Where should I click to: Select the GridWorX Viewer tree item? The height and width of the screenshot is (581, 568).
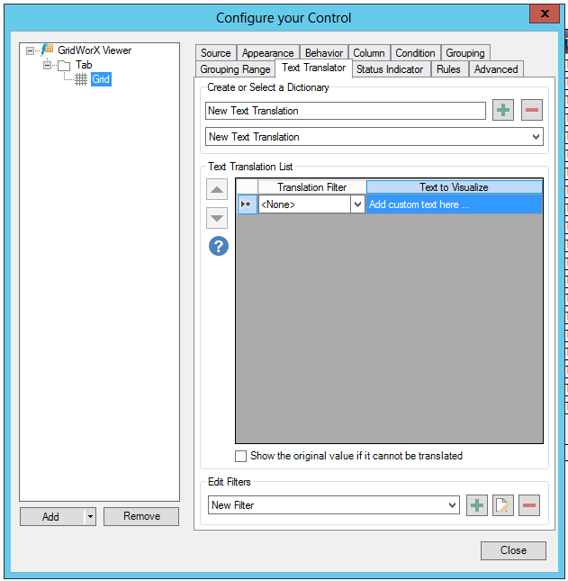point(95,50)
